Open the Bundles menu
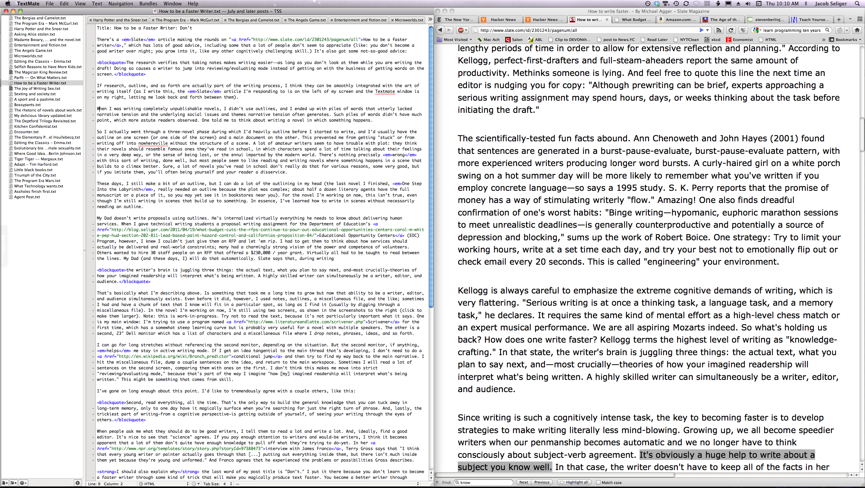Screen dimensions: 865x488 point(148,4)
